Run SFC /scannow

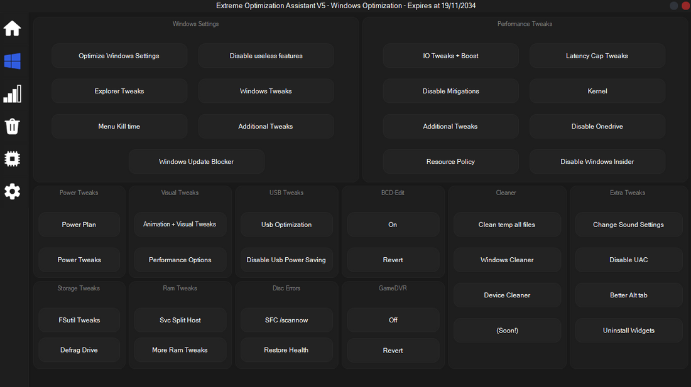click(286, 320)
